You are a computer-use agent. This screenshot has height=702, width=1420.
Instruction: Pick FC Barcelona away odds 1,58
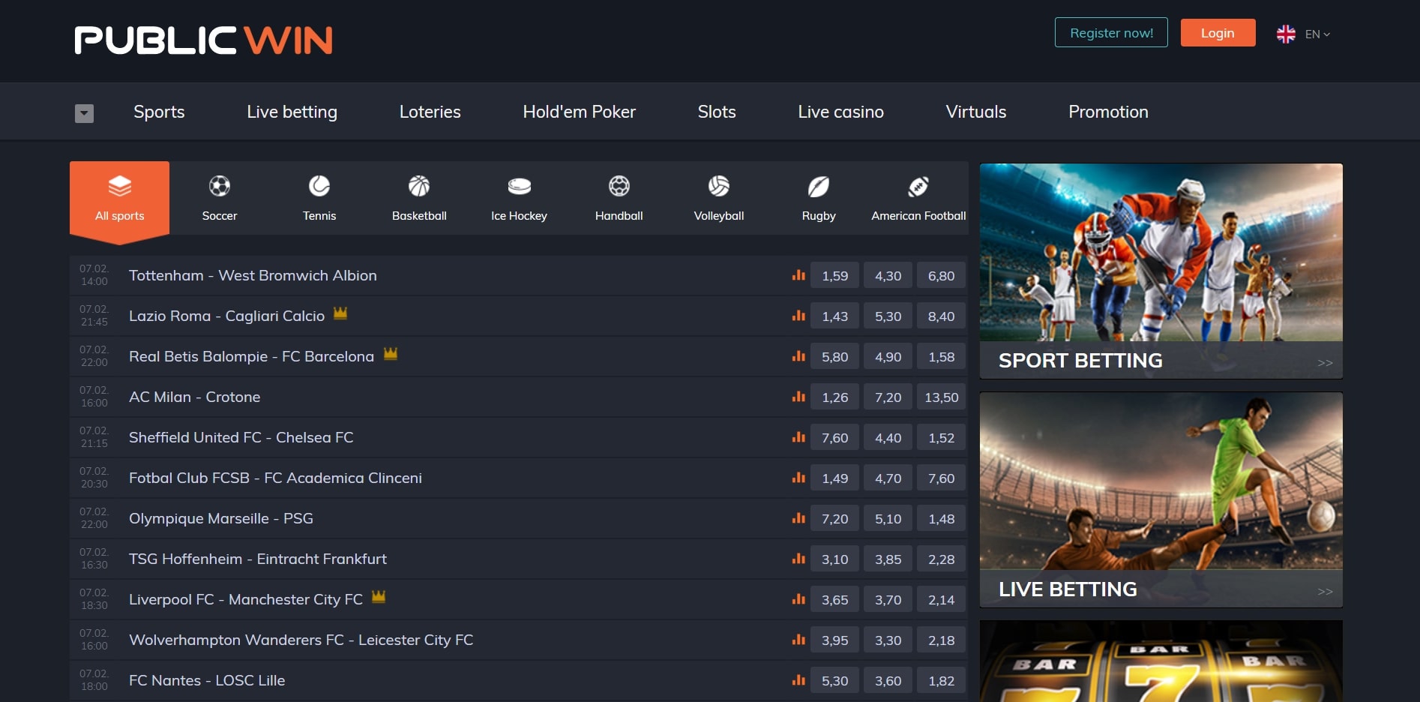pos(941,356)
